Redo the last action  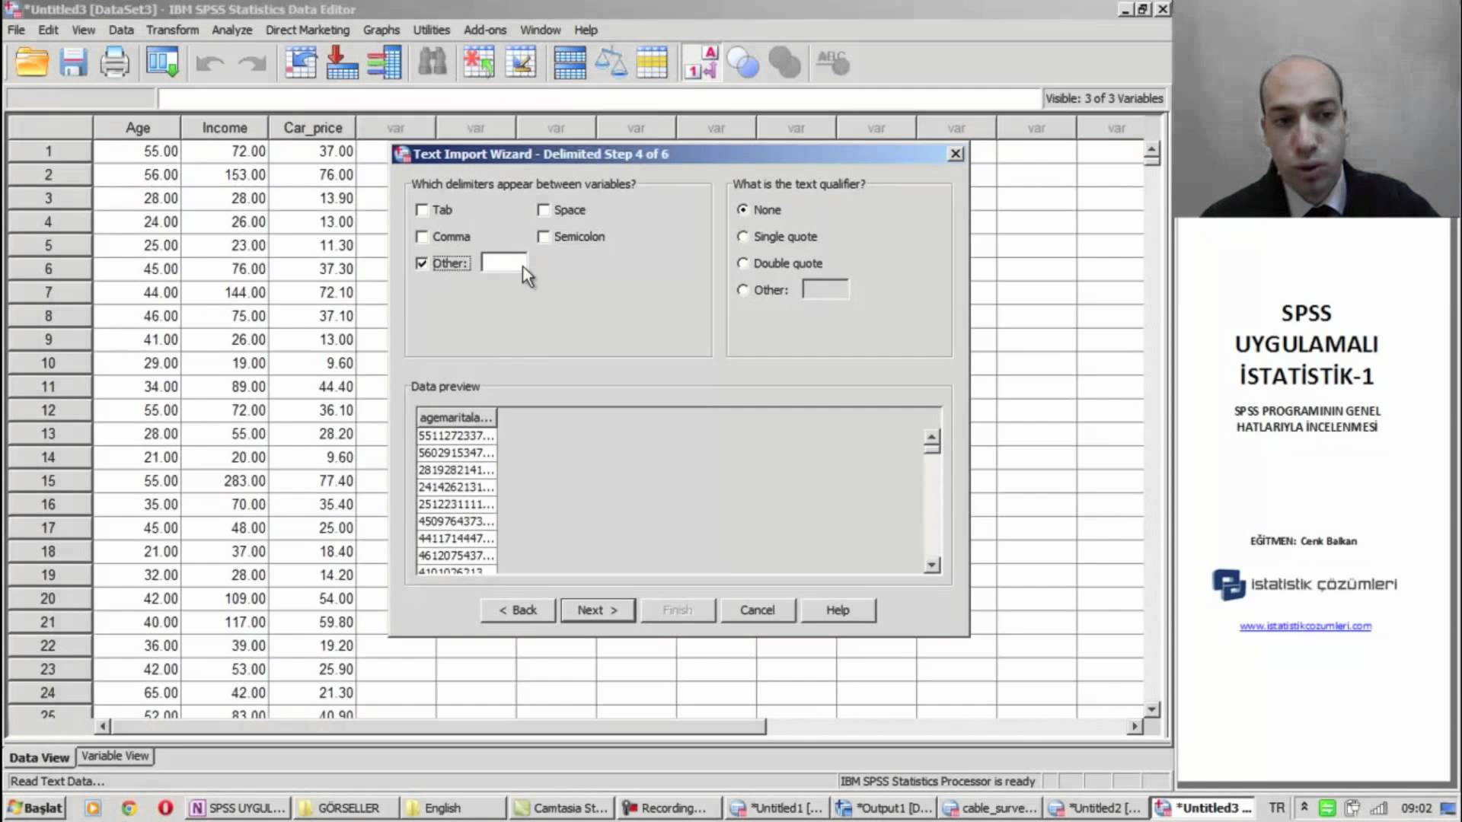[x=252, y=63]
